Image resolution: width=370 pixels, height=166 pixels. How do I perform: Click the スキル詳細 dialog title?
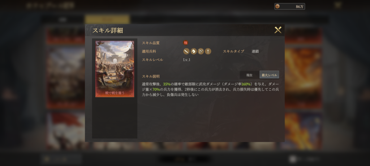click(108, 30)
